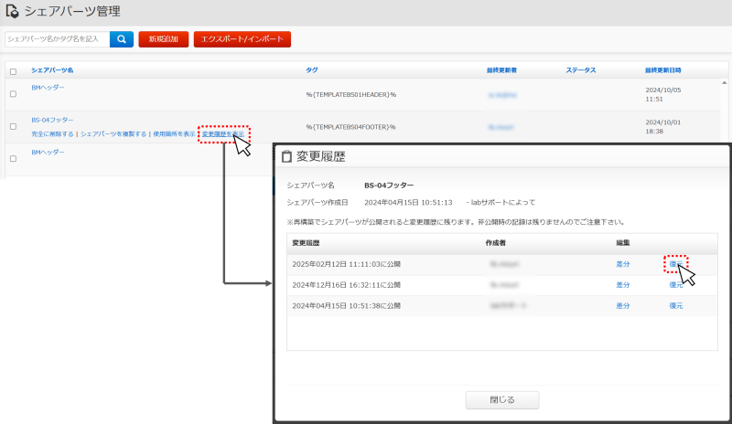Click シェアパーツを複製する link

113,133
